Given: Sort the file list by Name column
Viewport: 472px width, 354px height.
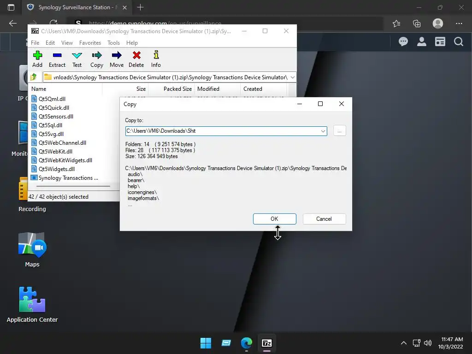Looking at the screenshot, I should pos(39,89).
